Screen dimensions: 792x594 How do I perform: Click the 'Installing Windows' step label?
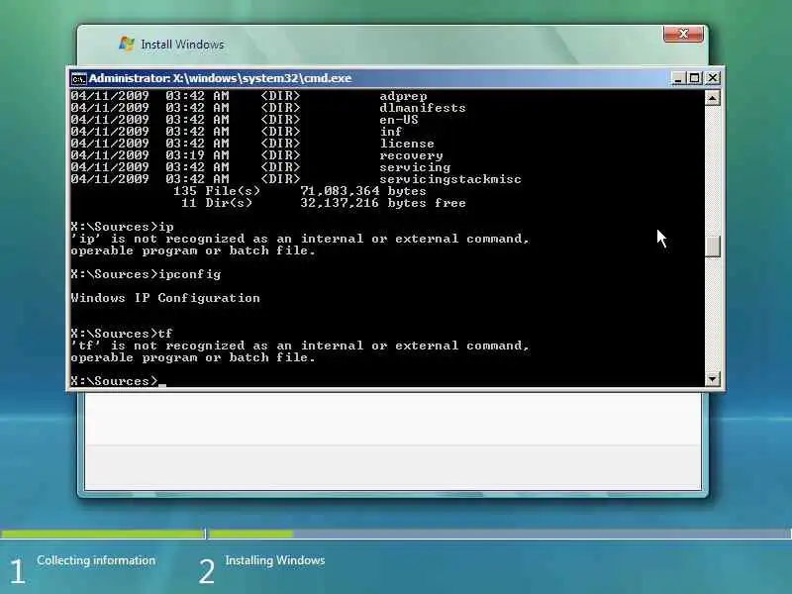[x=275, y=560]
